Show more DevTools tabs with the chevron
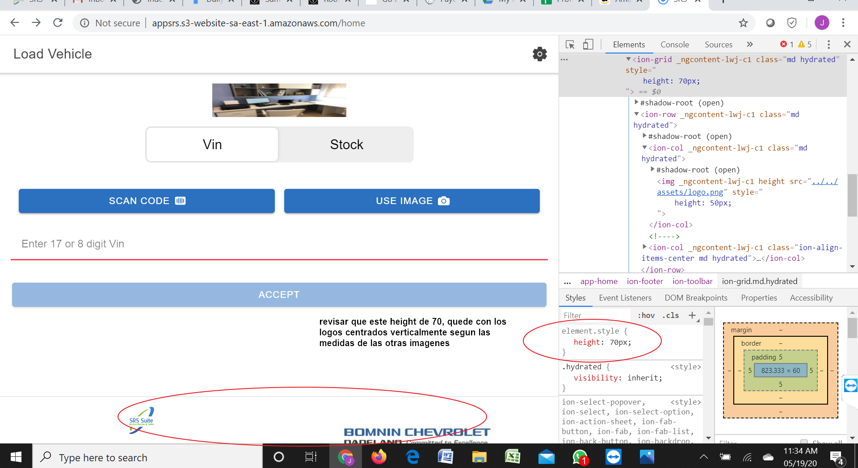 point(749,45)
